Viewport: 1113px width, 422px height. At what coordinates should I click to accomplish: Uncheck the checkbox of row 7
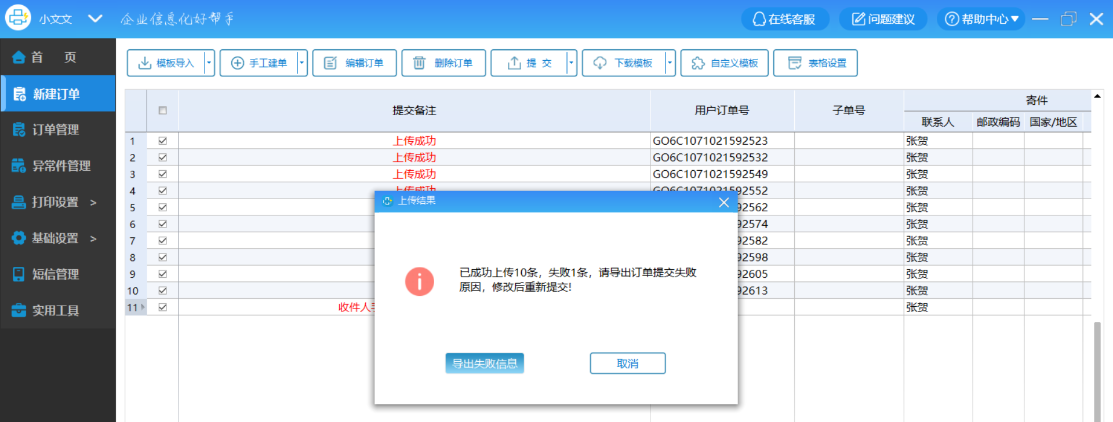coord(163,240)
